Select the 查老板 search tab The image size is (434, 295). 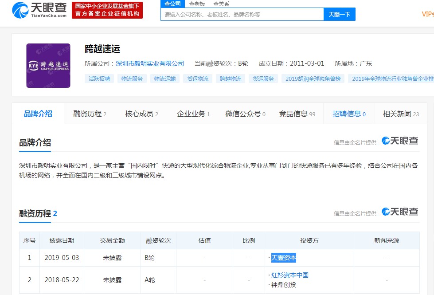tap(197, 4)
